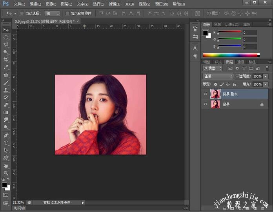
Task: Pick the Eyedropper tool
Action: point(6,67)
